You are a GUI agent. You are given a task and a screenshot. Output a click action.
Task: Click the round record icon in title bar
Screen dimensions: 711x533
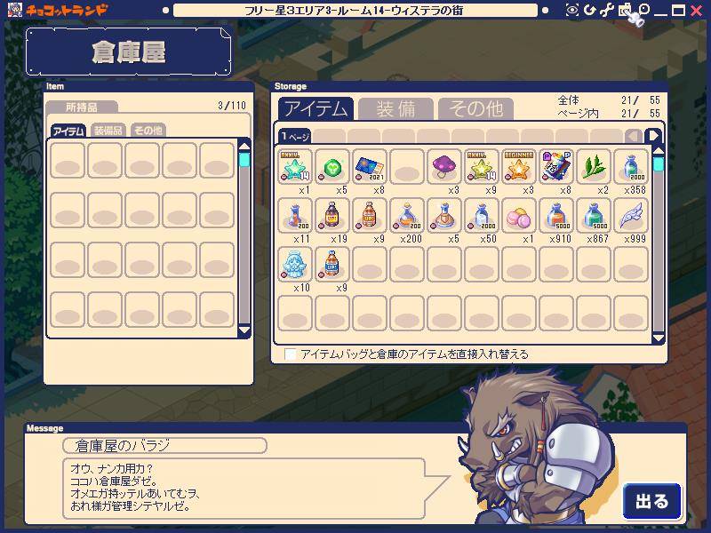(643, 9)
